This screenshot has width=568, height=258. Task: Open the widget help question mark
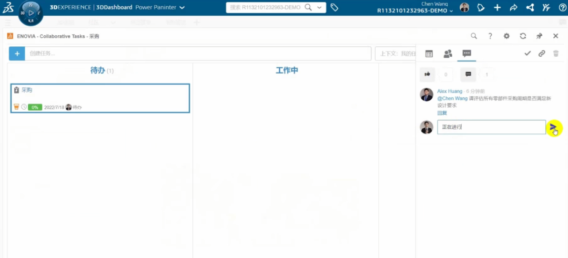click(490, 36)
